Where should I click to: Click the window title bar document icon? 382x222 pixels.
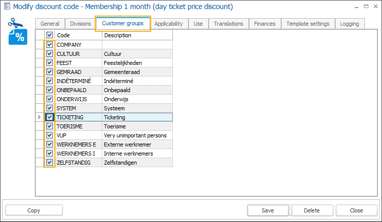pos(7,7)
